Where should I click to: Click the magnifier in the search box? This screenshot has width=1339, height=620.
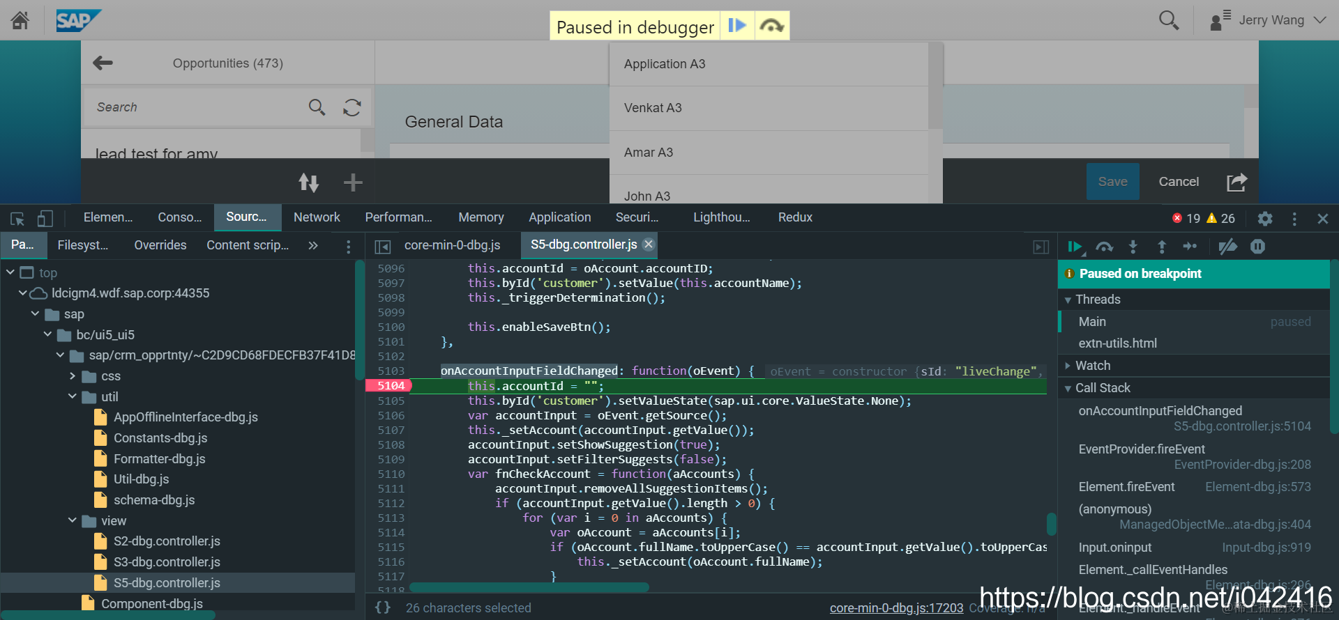[317, 107]
